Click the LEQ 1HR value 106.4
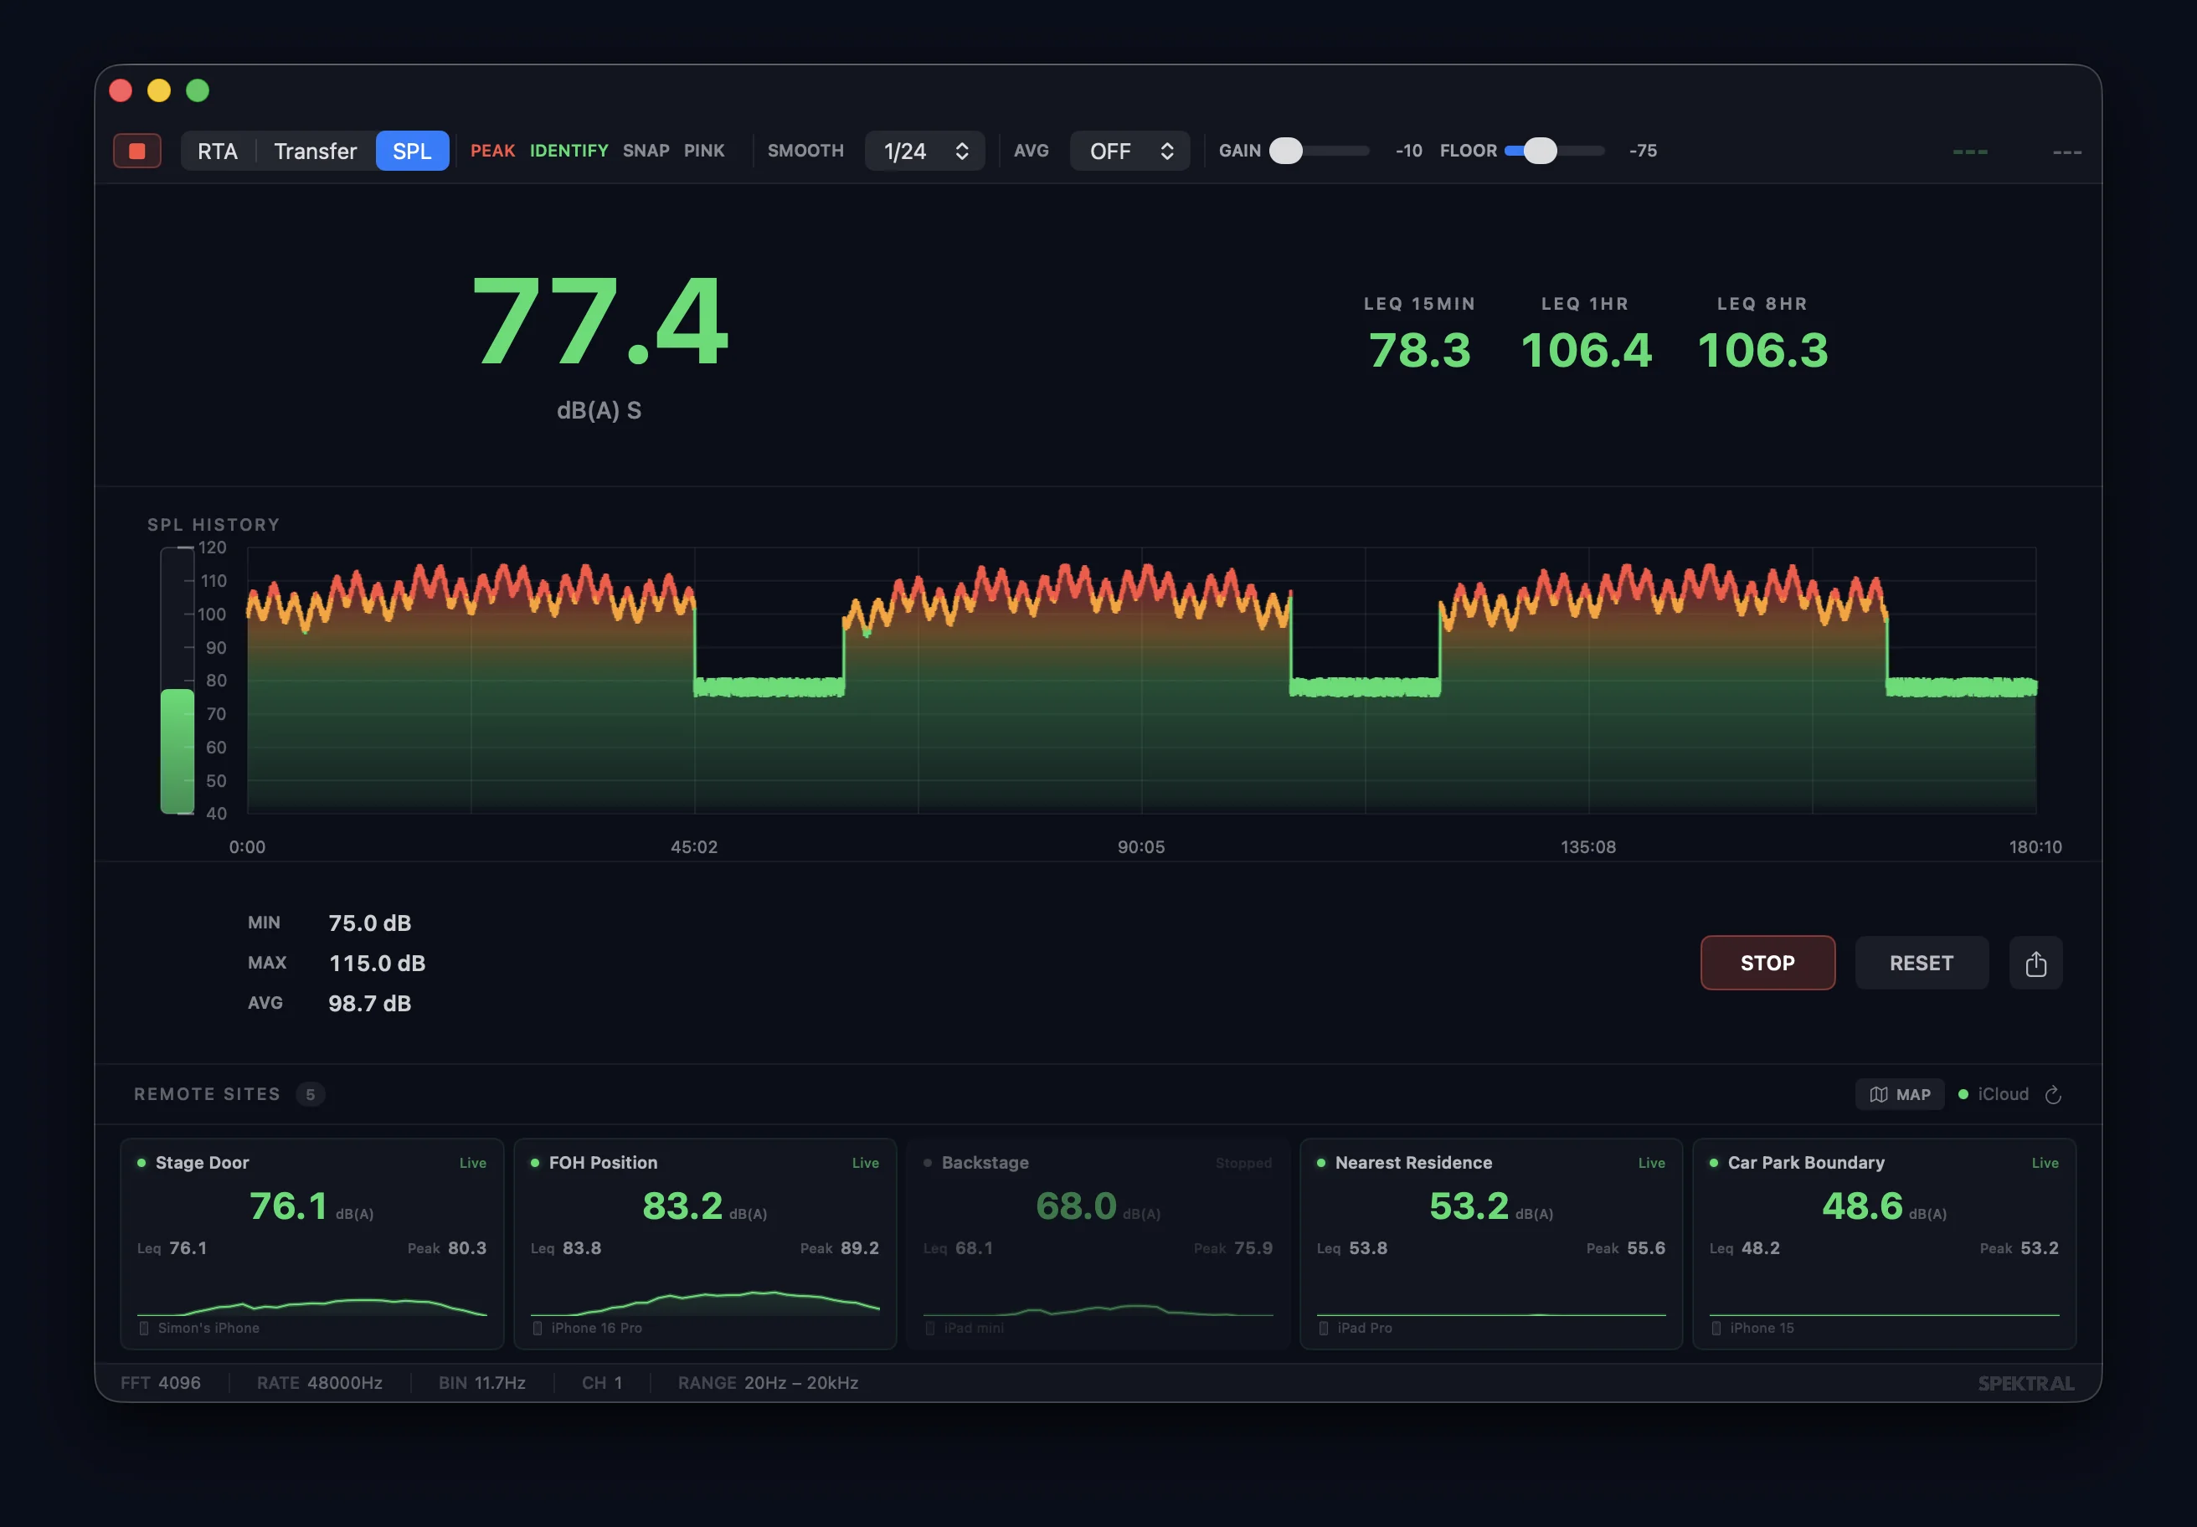Image resolution: width=2197 pixels, height=1527 pixels. point(1586,350)
